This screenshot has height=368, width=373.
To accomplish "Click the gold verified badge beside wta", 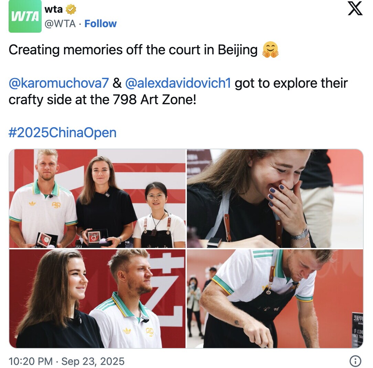I will tap(71, 10).
